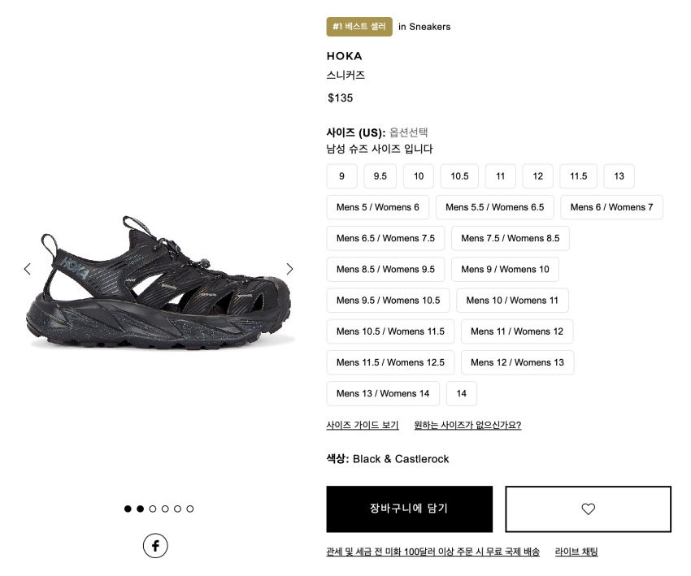
Task: Select size 9.5
Action: 380,176
